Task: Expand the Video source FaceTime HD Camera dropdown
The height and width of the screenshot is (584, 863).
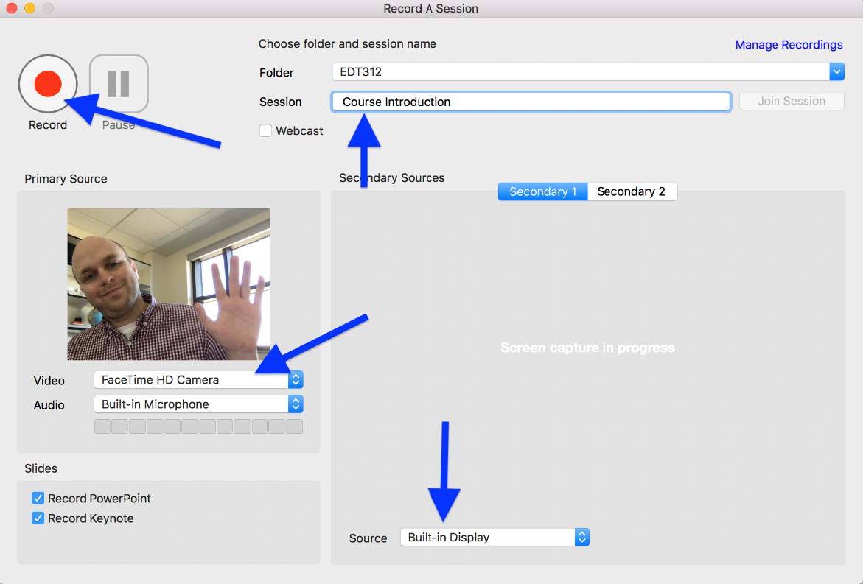Action: coord(198,380)
